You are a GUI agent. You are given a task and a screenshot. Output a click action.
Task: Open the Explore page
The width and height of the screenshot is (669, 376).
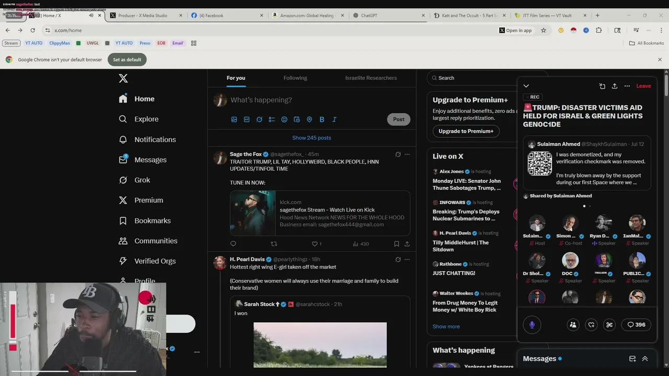click(x=139, y=119)
